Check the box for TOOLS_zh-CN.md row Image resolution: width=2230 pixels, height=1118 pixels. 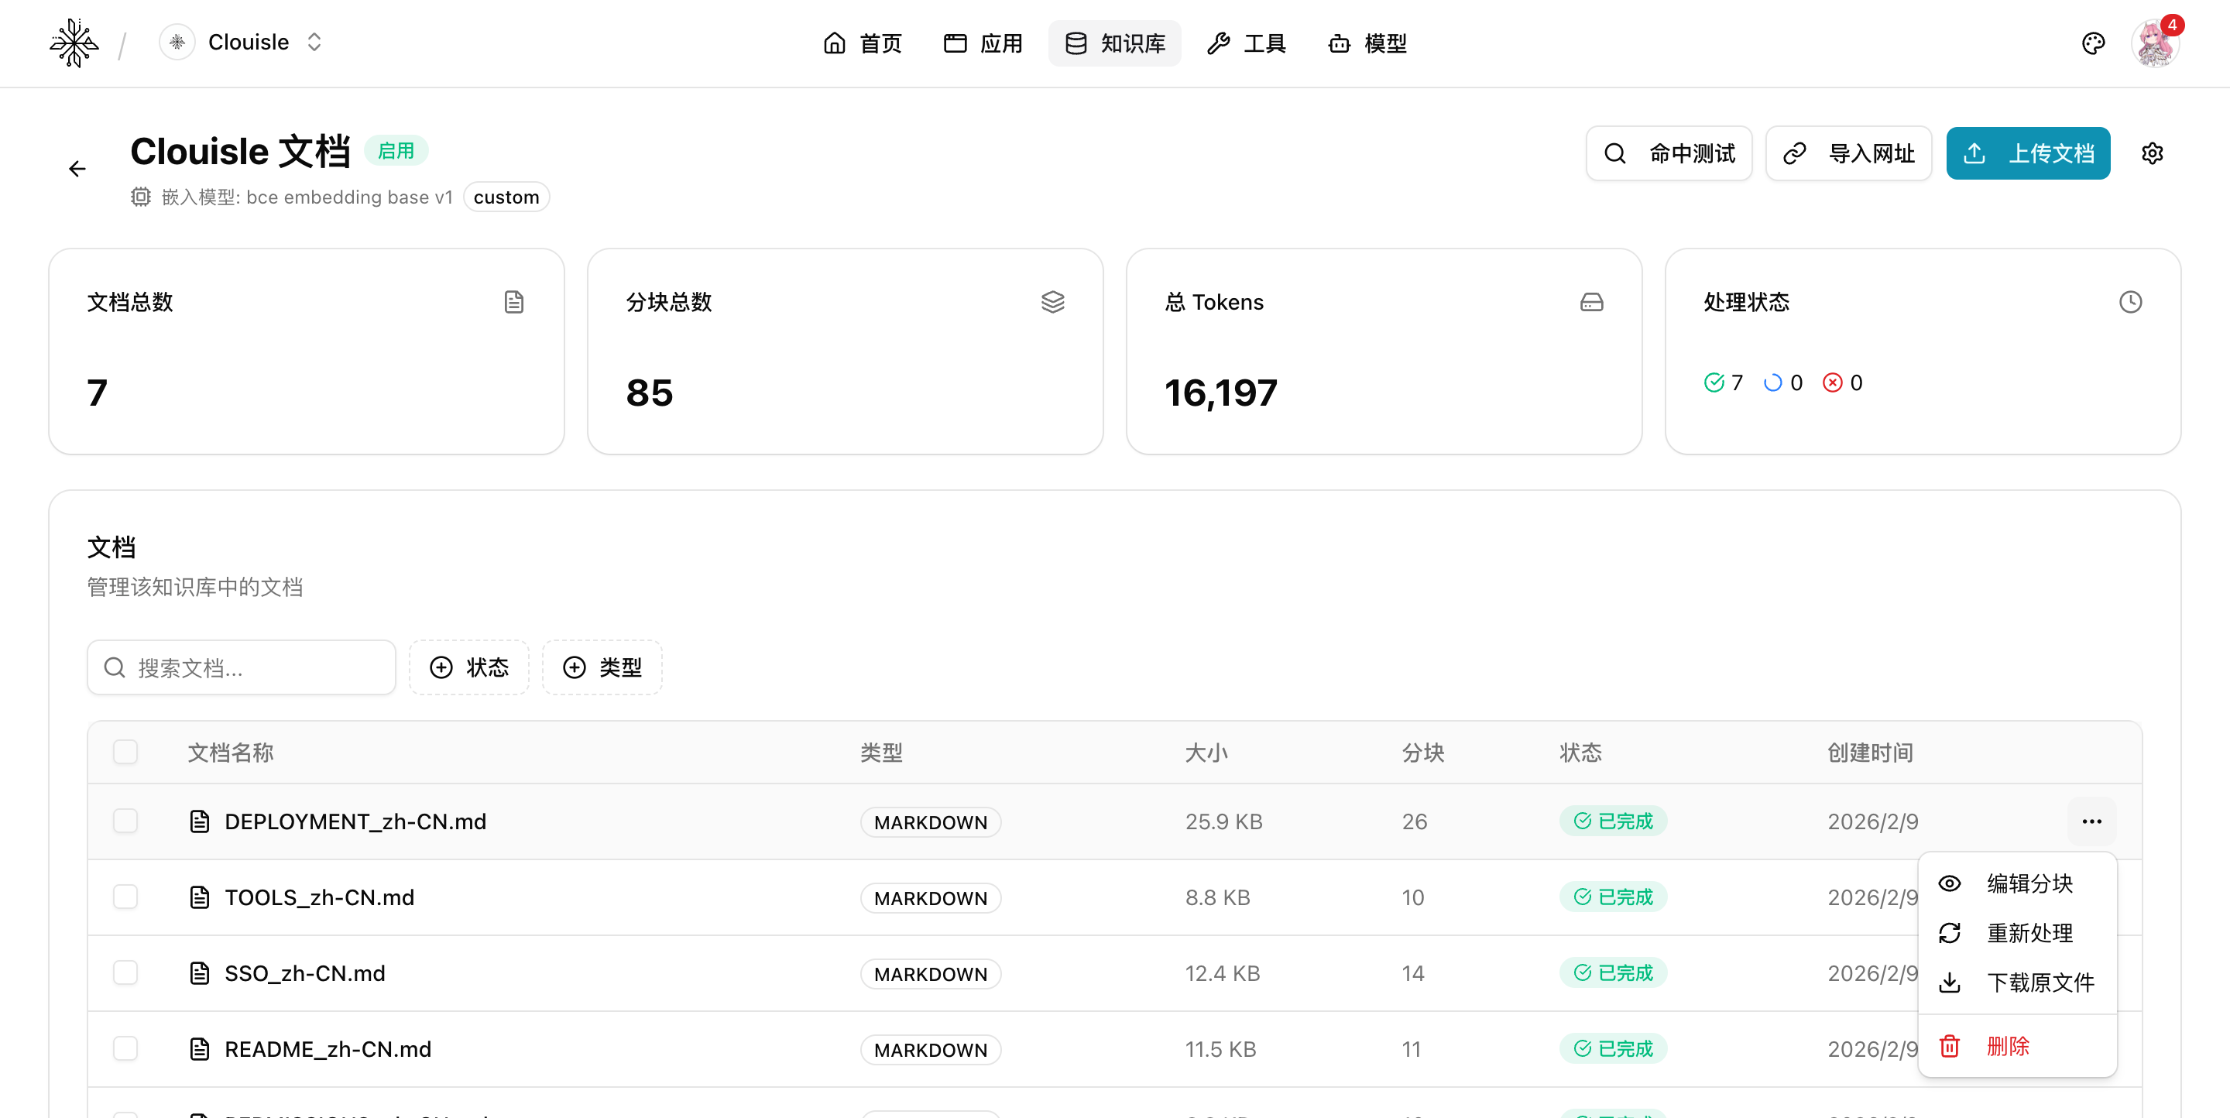click(125, 897)
